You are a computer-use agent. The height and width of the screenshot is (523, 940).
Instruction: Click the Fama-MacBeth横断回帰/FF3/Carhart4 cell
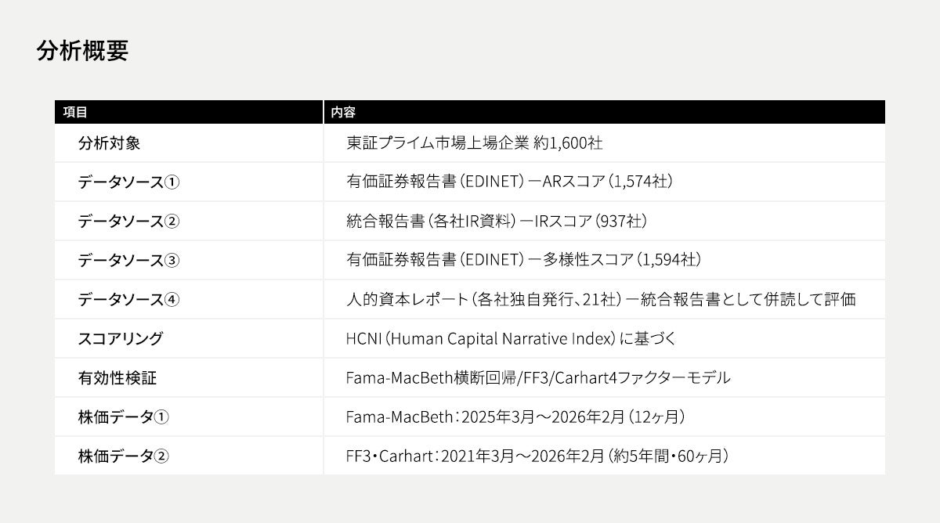537,378
